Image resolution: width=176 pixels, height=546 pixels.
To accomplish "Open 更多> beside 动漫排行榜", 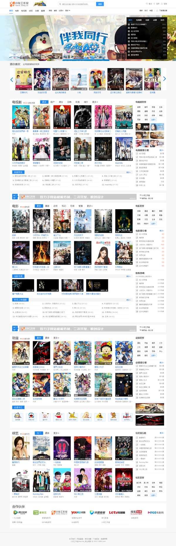I will click(x=162, y=363).
